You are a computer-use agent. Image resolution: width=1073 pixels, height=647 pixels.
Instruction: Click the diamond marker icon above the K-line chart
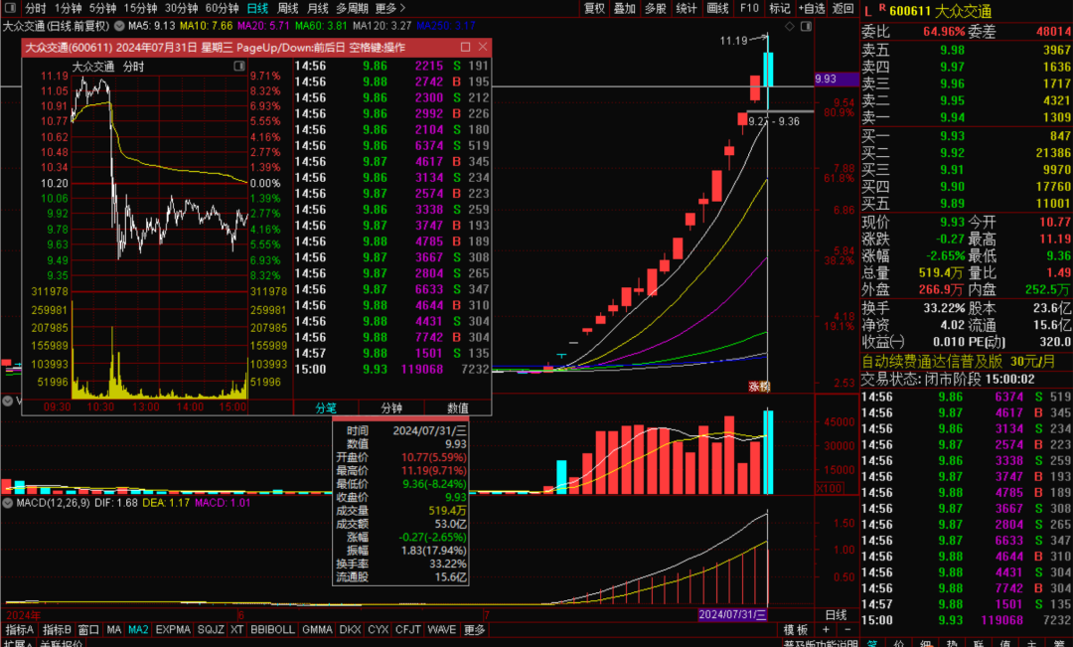[x=790, y=26]
